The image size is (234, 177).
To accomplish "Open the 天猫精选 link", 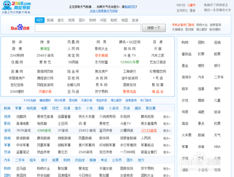I will coord(177,30).
